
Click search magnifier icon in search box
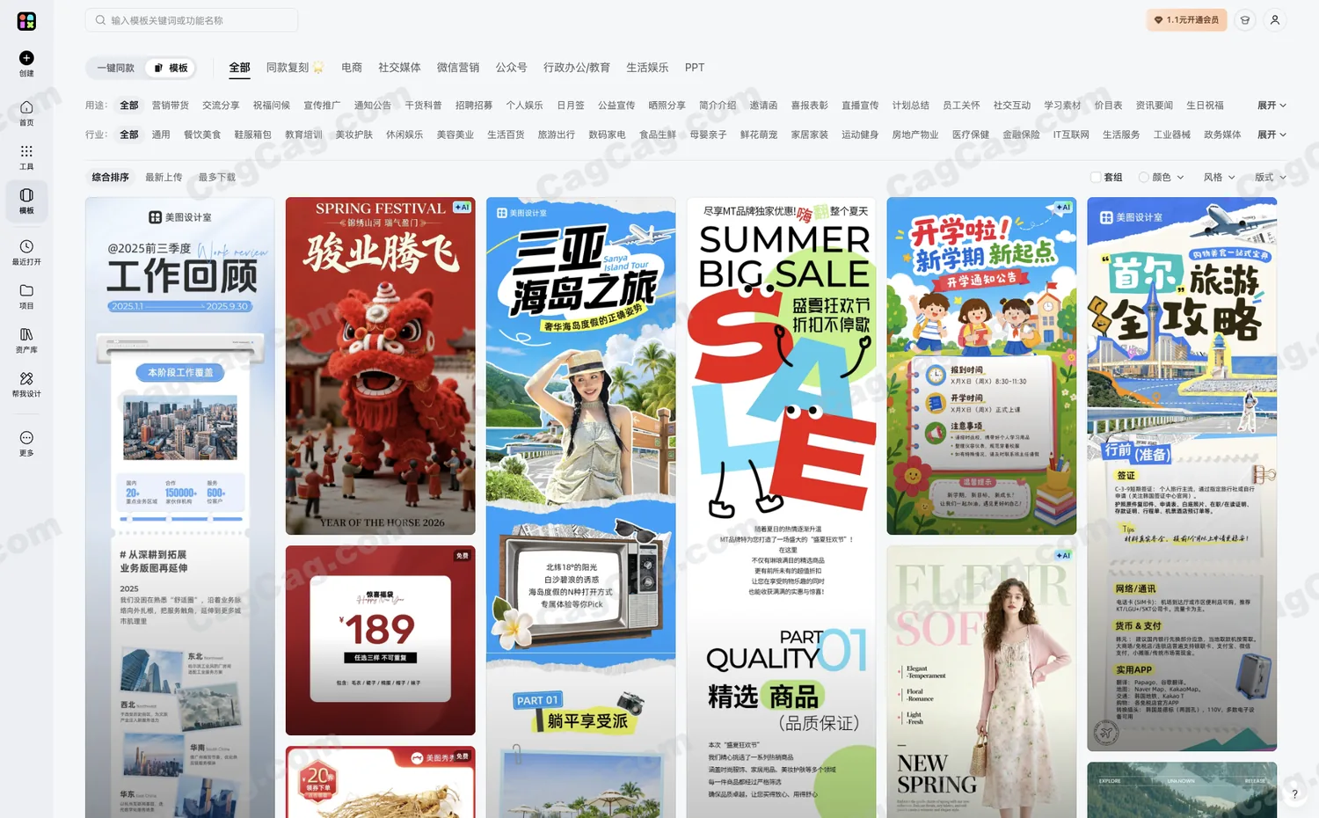100,20
